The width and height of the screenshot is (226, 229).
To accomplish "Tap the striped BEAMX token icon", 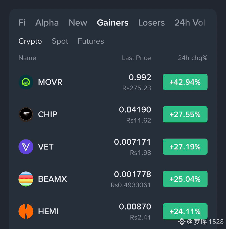I will click(26, 179).
